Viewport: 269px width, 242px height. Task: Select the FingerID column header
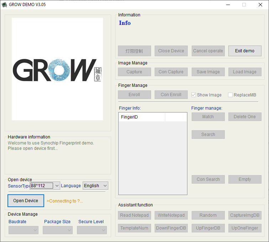(142, 117)
